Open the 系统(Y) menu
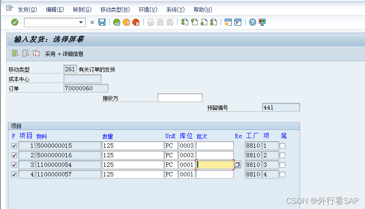365x209 pixels. (175, 10)
